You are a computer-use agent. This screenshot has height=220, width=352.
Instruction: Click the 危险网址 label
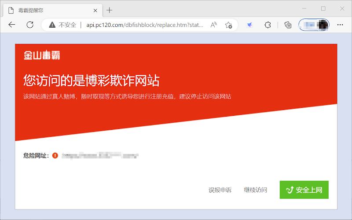click(36, 155)
